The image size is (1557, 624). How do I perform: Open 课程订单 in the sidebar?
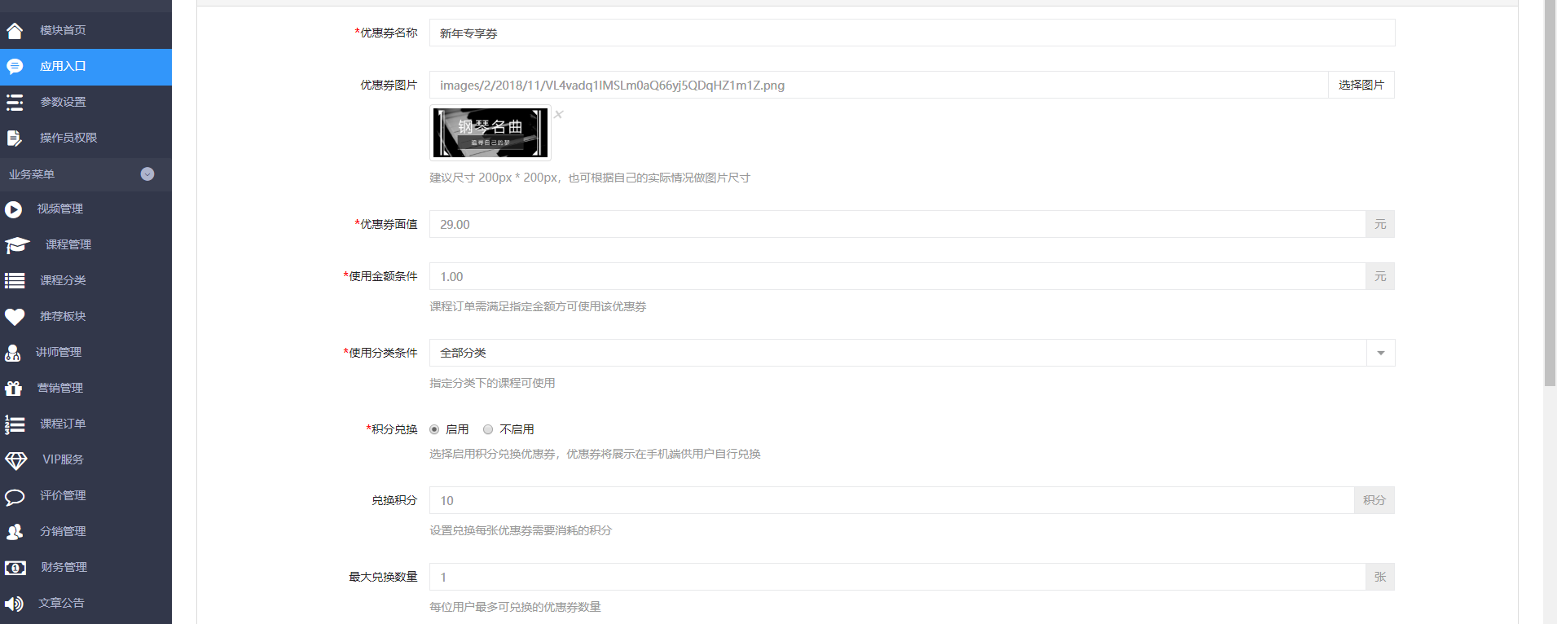(x=86, y=424)
